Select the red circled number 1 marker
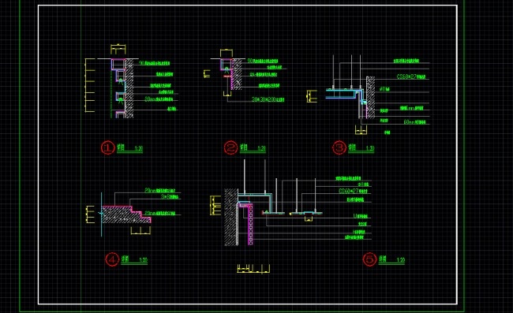513x313 pixels. [x=107, y=147]
